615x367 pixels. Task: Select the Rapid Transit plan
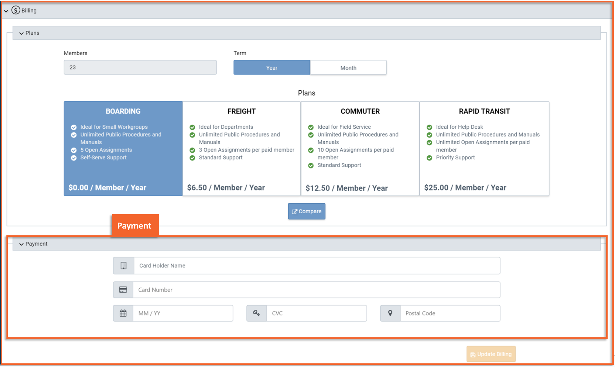484,149
